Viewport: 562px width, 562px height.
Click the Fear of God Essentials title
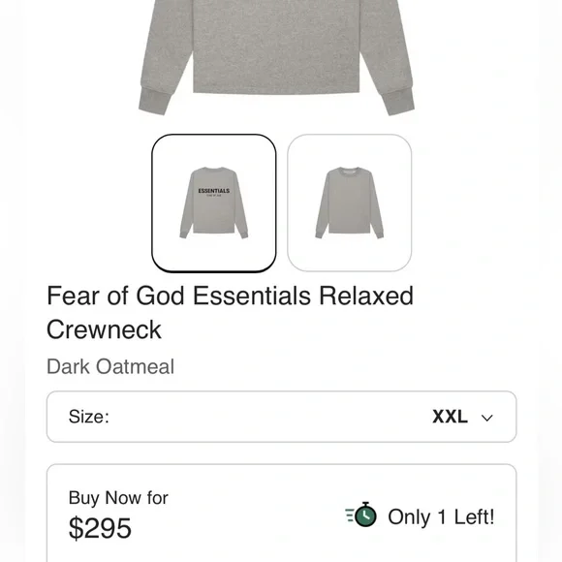tap(230, 313)
